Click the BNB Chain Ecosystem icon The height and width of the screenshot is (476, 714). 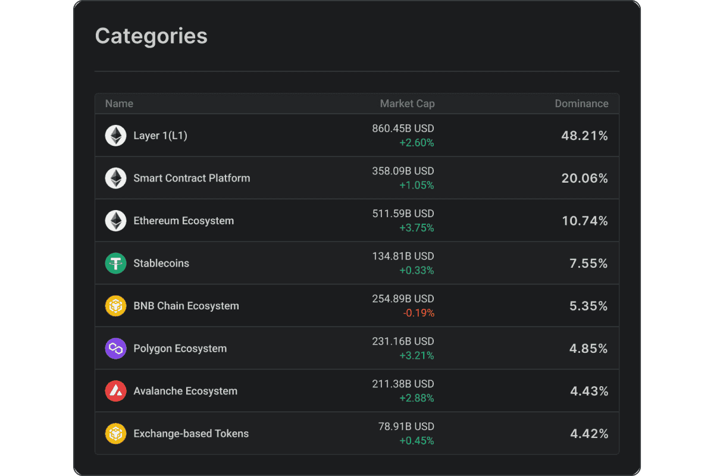pos(116,306)
